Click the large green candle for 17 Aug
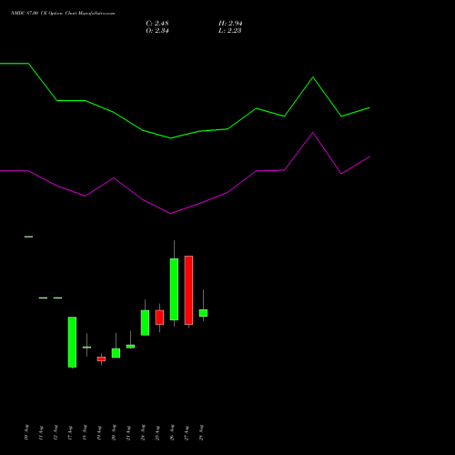Image resolution: width=455 pixels, height=455 pixels. (x=72, y=342)
